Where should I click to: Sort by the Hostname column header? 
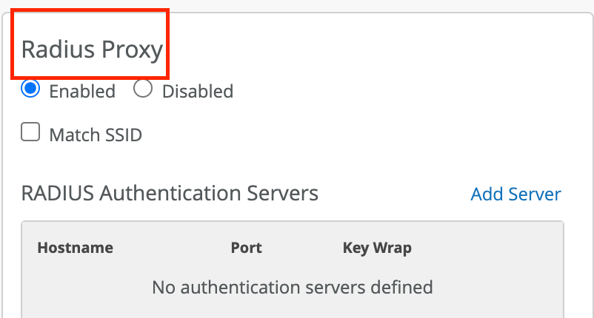pyautogui.click(x=75, y=248)
